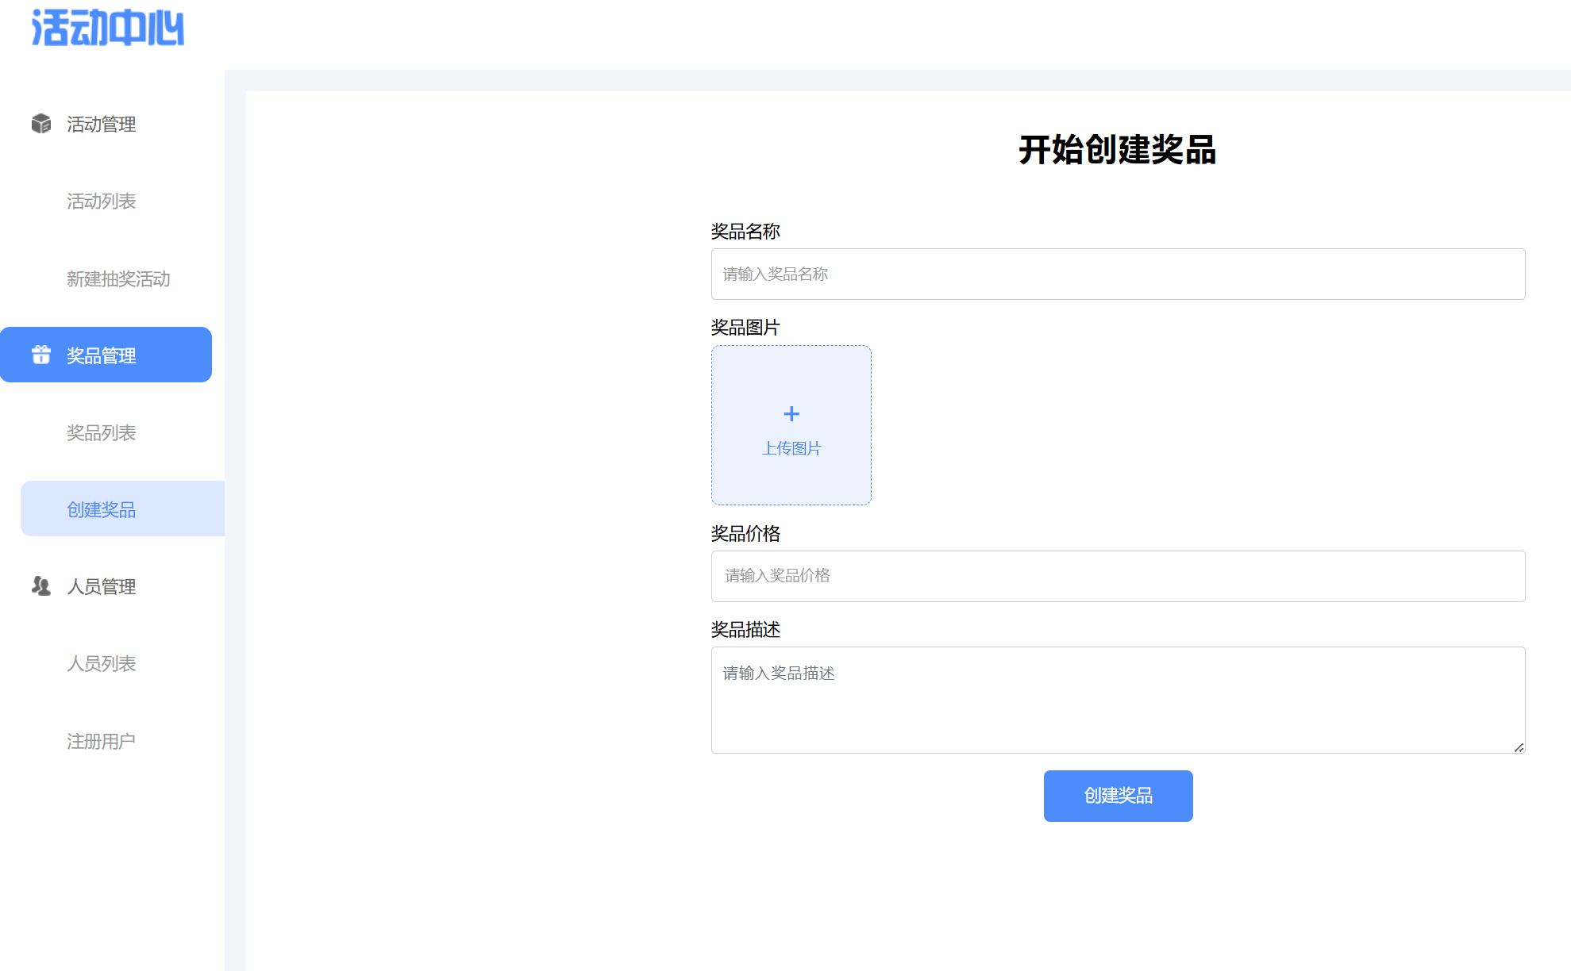The height and width of the screenshot is (971, 1571).
Task: Focus the 奖品价格 input field
Action: (1118, 576)
